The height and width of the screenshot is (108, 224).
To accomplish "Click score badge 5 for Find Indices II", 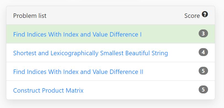I will coord(203,71).
